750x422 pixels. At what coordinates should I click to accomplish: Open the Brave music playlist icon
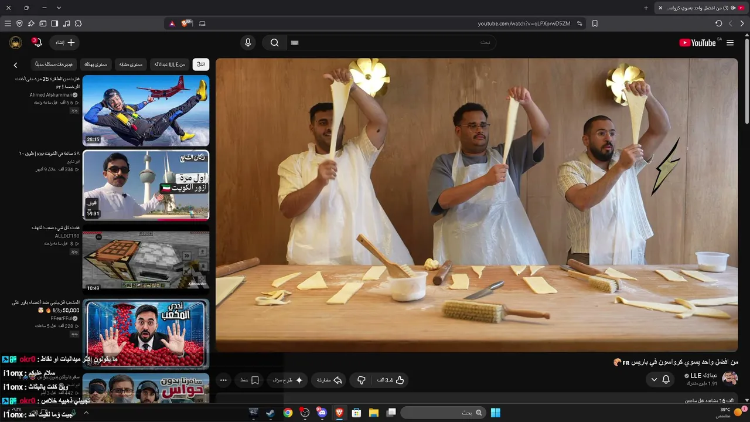coord(66,23)
